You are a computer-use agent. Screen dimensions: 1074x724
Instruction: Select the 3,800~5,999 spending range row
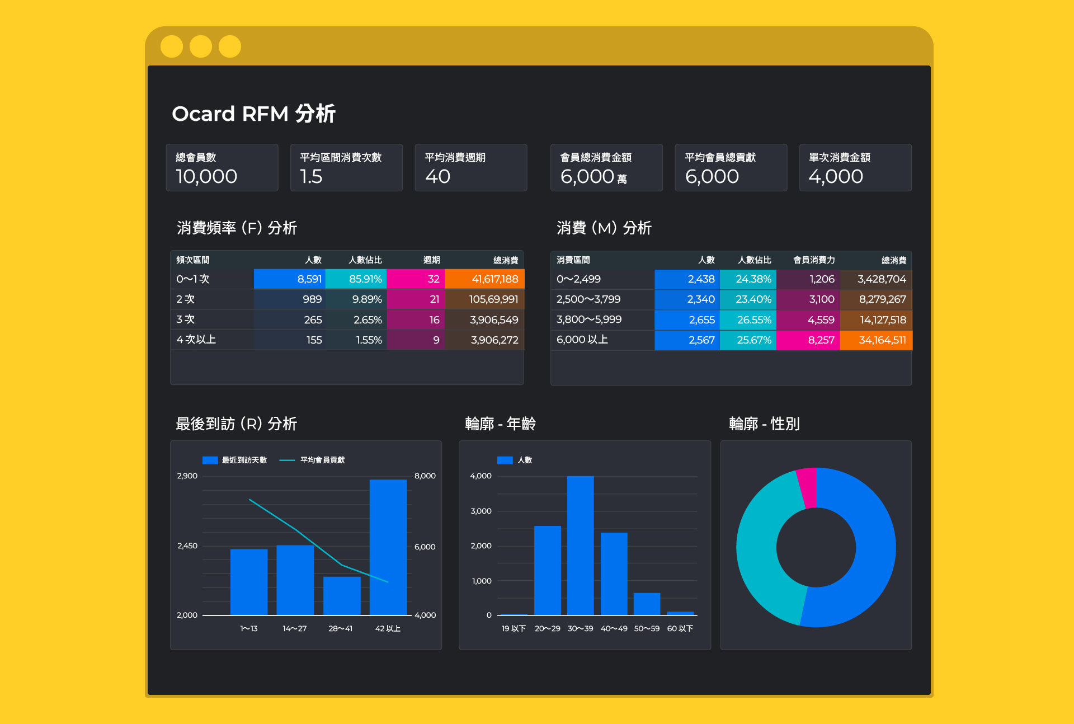(x=732, y=320)
